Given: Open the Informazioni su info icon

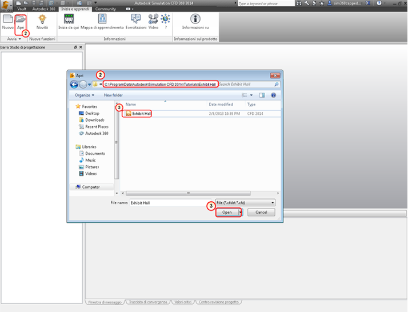Looking at the screenshot, I should 195,19.
